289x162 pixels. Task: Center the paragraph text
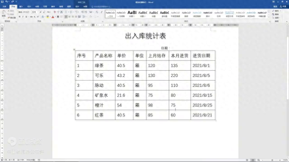click(x=69, y=17)
